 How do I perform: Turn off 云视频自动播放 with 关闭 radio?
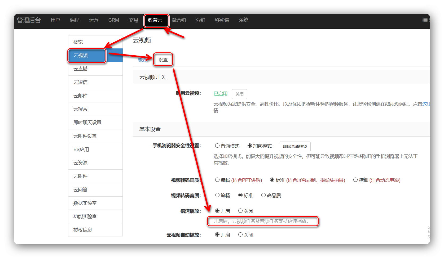point(240,235)
